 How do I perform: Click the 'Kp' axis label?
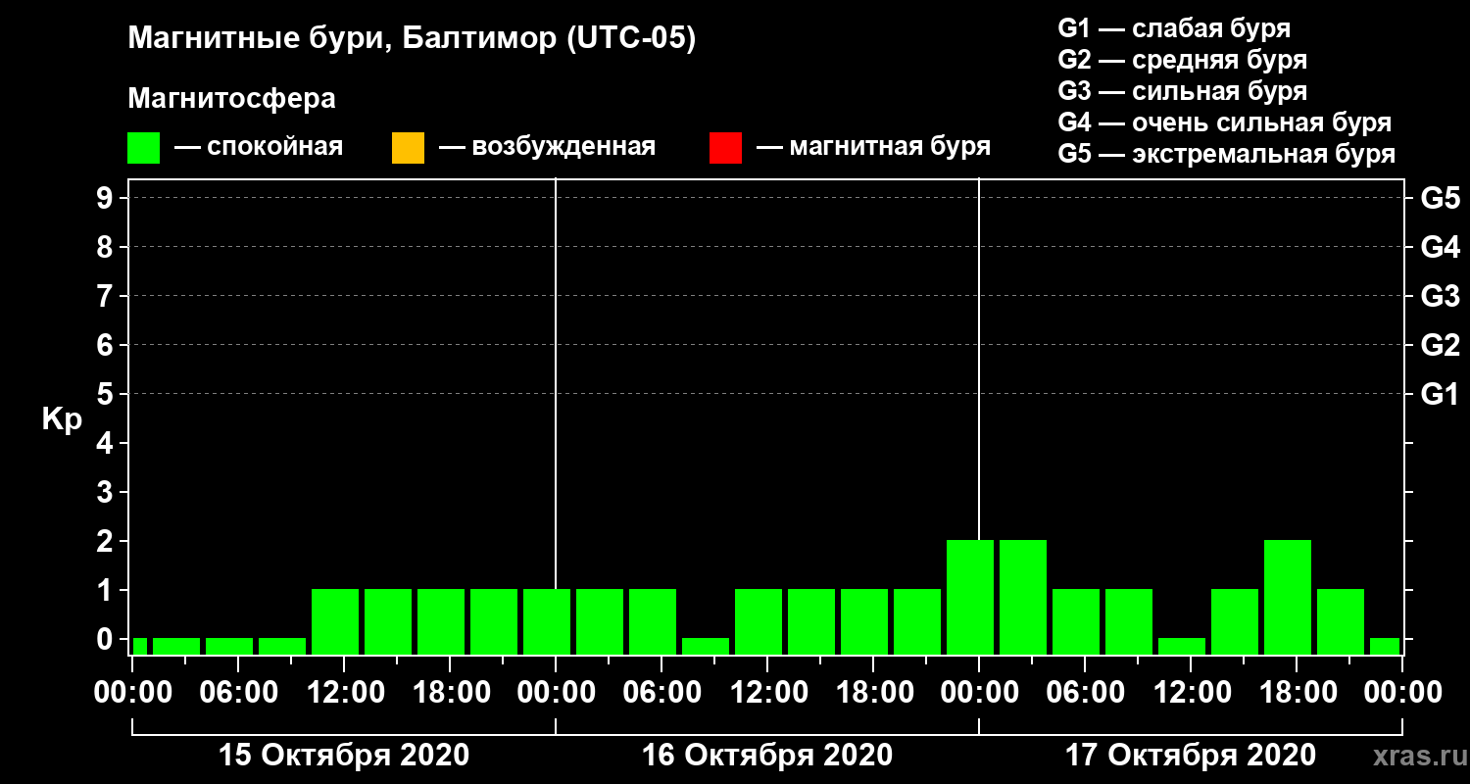coord(63,419)
